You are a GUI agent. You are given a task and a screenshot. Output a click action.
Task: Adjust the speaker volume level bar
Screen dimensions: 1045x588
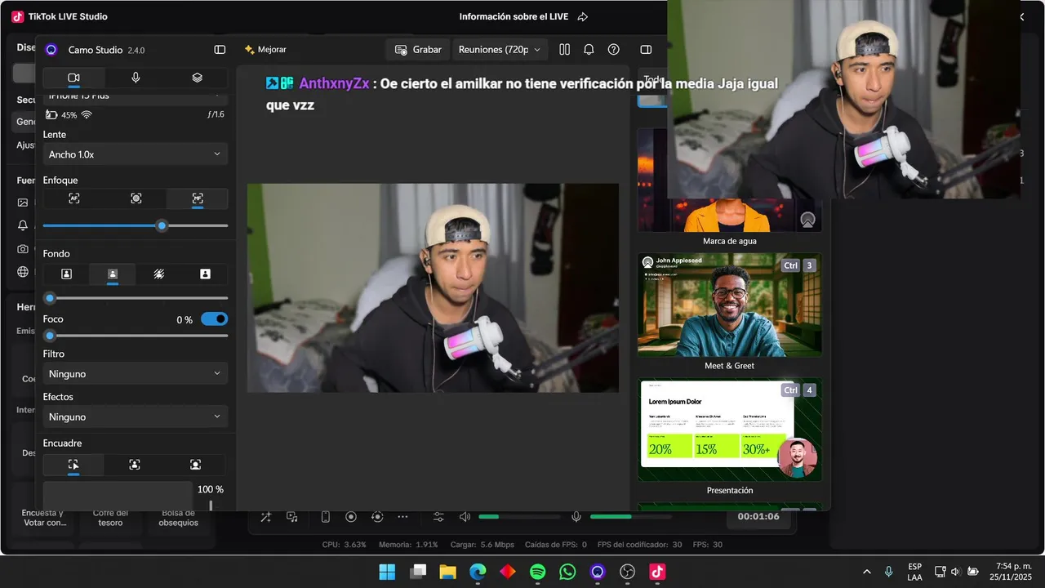[x=519, y=517]
